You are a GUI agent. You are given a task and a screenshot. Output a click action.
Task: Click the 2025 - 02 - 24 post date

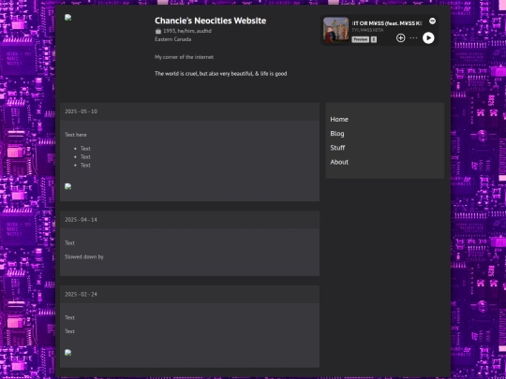tap(81, 294)
